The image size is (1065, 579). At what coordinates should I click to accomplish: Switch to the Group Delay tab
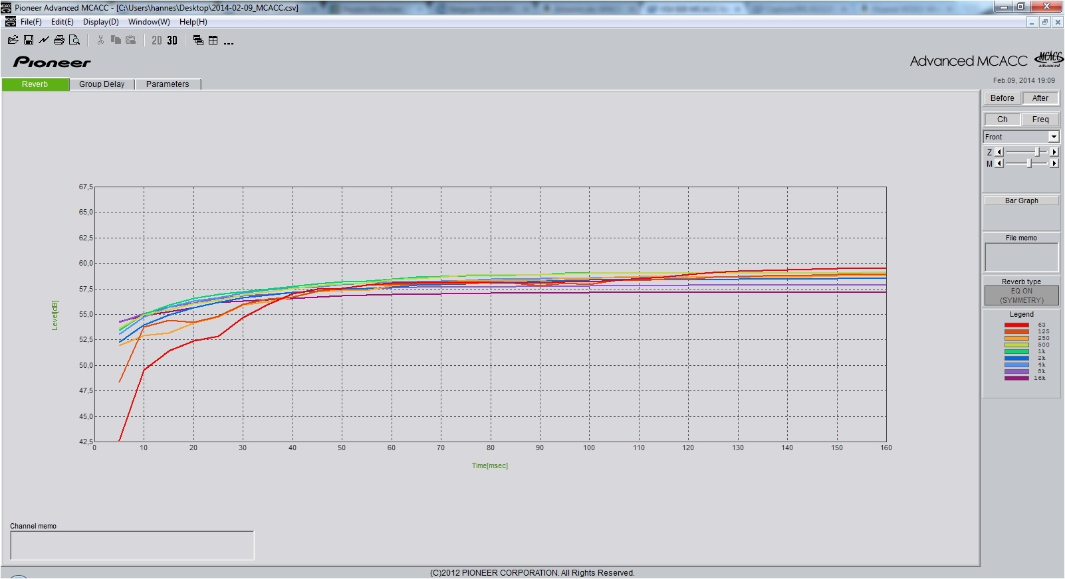pyautogui.click(x=102, y=84)
